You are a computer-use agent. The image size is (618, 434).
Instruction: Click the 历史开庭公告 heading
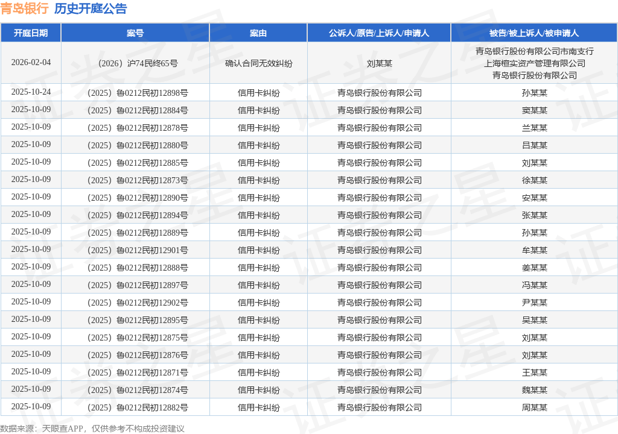91,8
